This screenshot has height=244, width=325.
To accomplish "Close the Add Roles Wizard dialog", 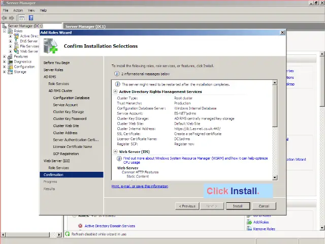I will coord(282,33).
